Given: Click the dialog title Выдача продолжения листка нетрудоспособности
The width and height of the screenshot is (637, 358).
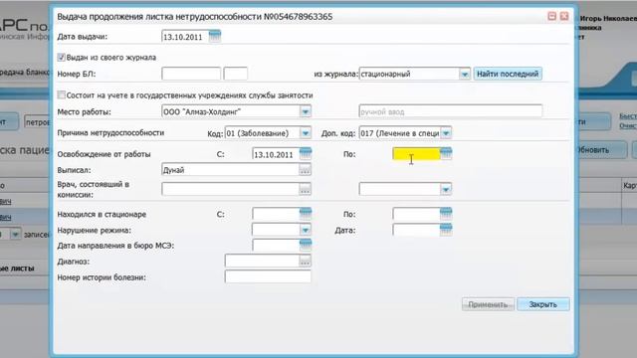Looking at the screenshot, I should 195,17.
